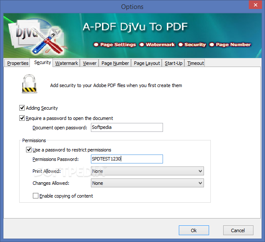Switch to the Viewer tab
265x242 pixels.
(x=90, y=63)
